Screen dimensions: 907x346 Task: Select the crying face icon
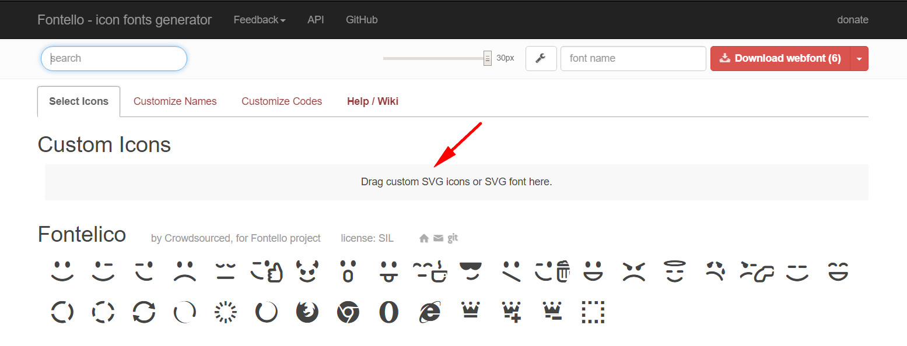(x=716, y=271)
